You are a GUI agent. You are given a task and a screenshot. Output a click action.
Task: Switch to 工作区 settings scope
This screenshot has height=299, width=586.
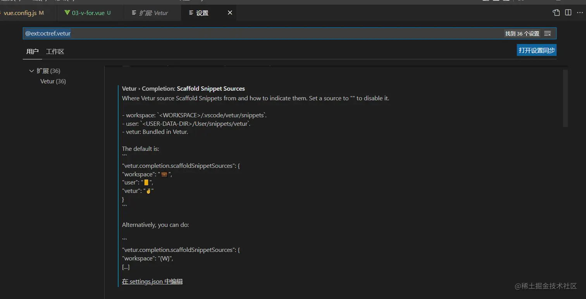[55, 52]
